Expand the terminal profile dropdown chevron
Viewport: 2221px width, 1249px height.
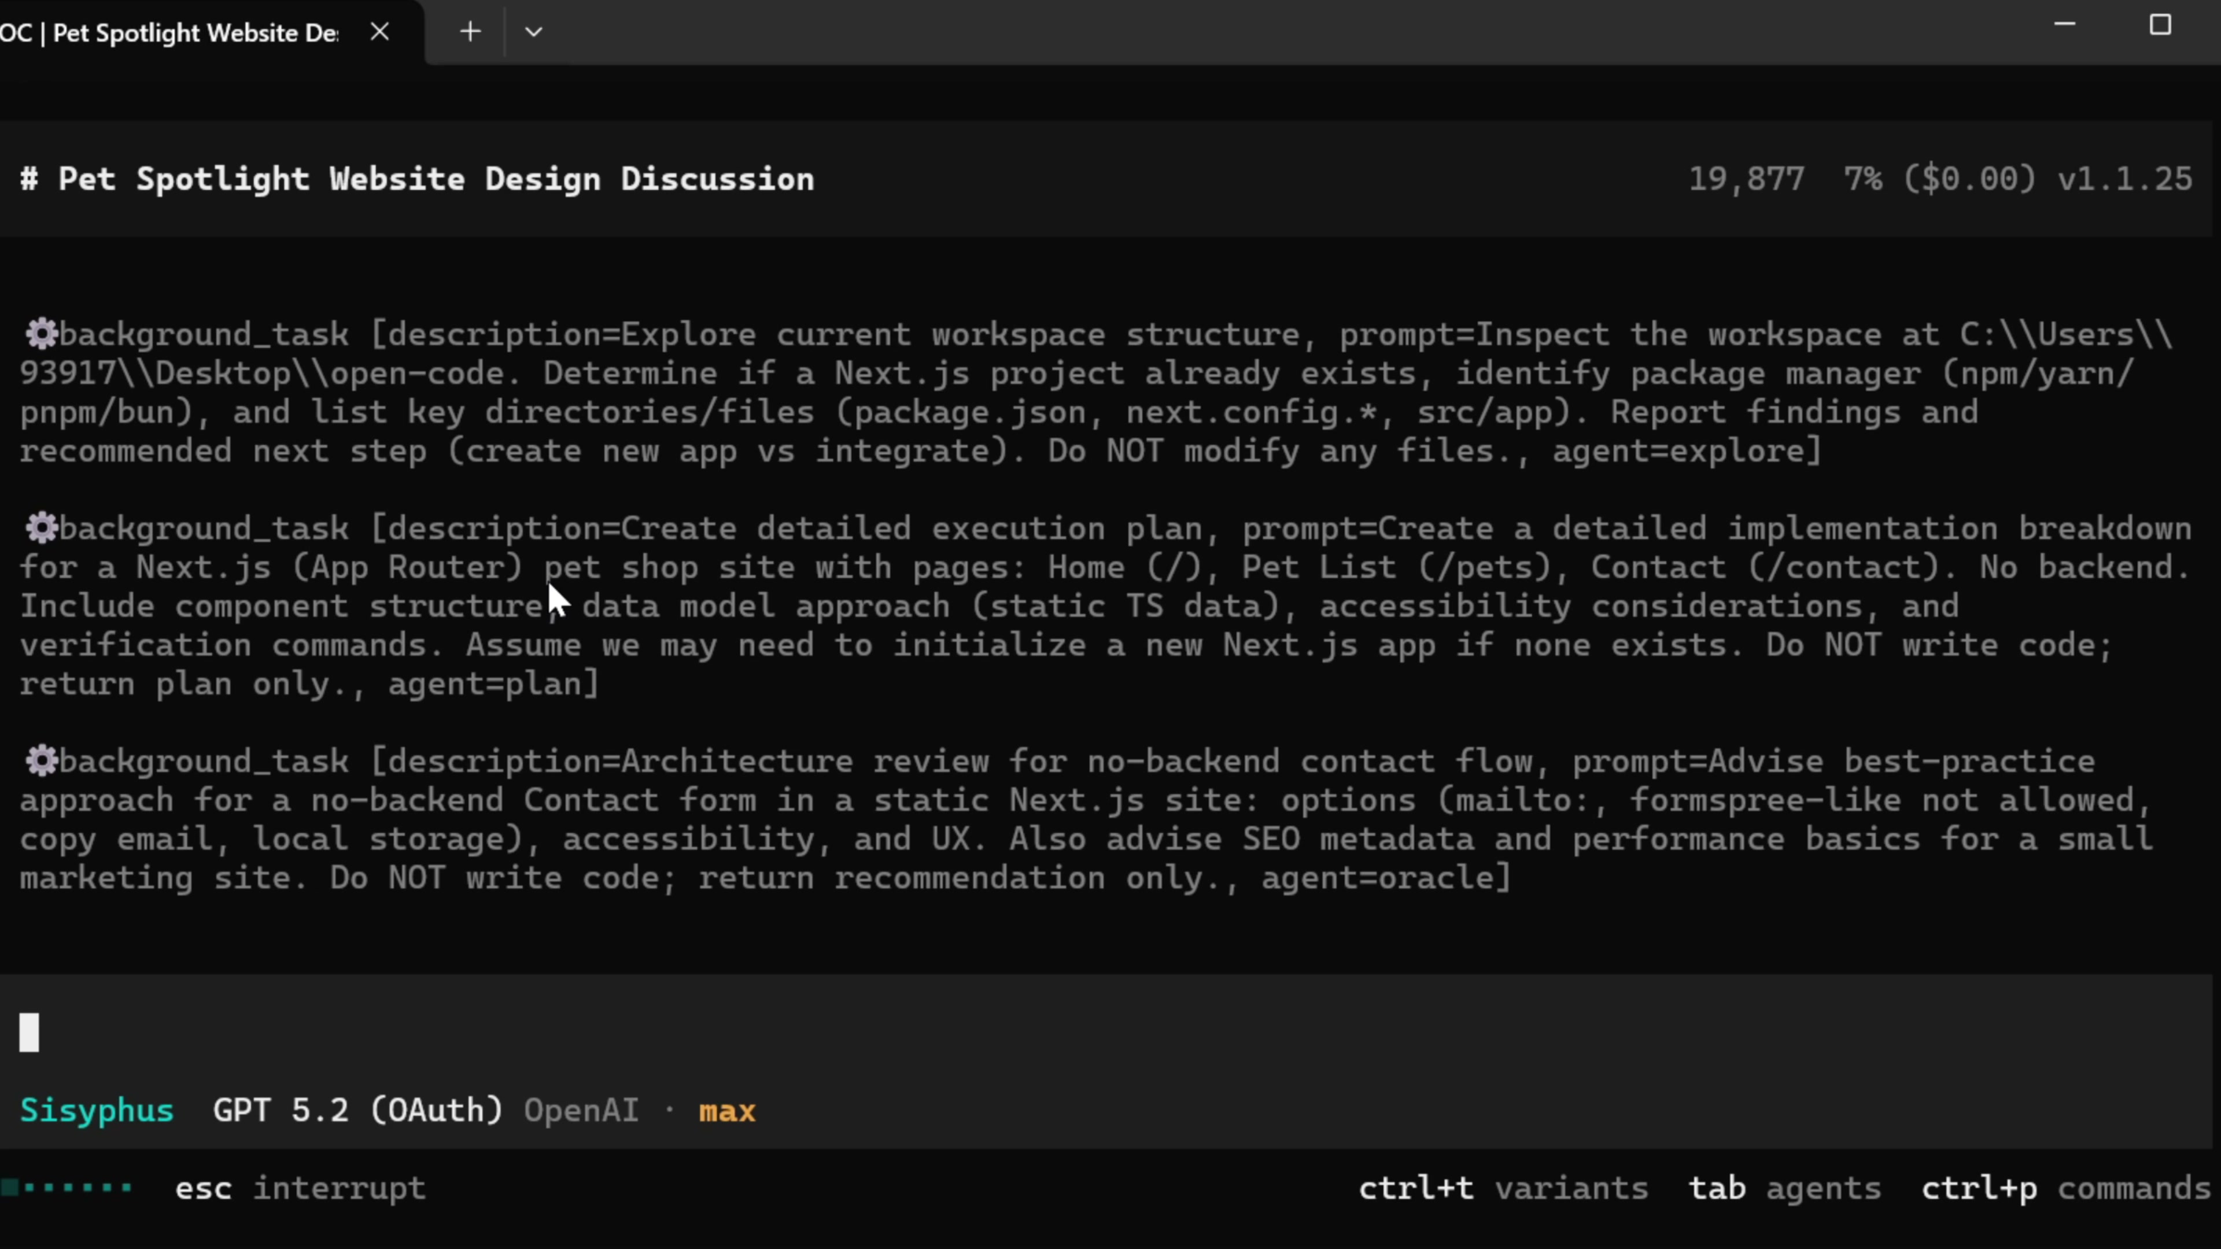point(534,32)
